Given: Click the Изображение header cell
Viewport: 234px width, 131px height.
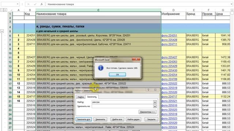Looking at the screenshot, I should 173,14.
